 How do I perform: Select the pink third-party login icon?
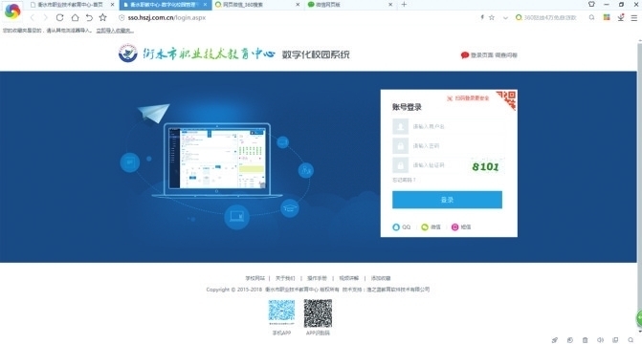pos(454,227)
